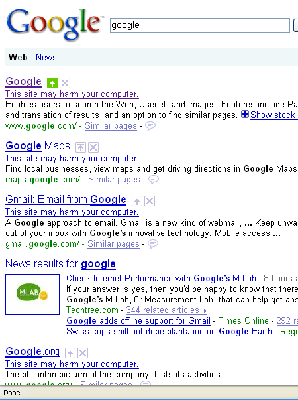Click the philanthropic arm description text
This screenshot has width=298, height=400.
click(114, 375)
